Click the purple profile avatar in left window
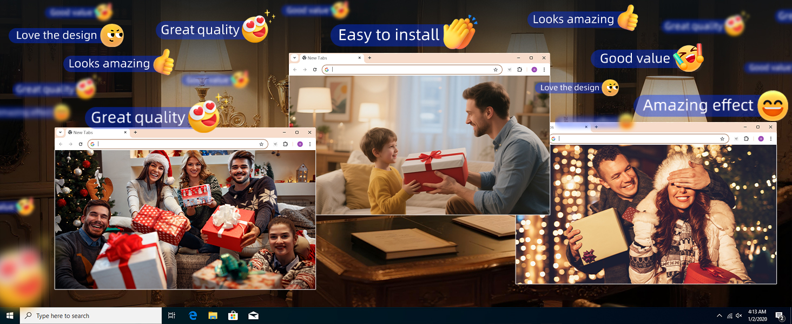This screenshot has width=792, height=324. [x=300, y=144]
